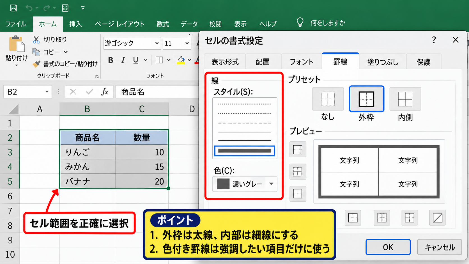Open the ファイル (File) ribbon tab
The width and height of the screenshot is (469, 264).
pos(16,24)
